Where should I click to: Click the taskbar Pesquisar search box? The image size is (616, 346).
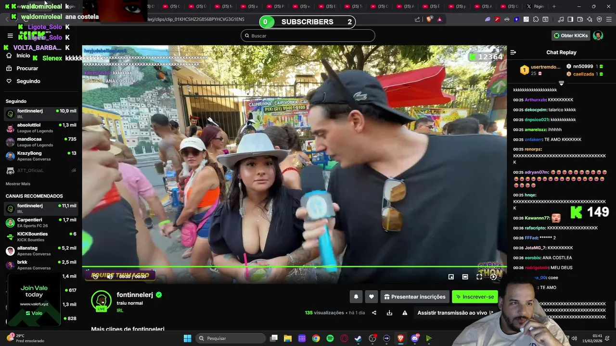231,338
